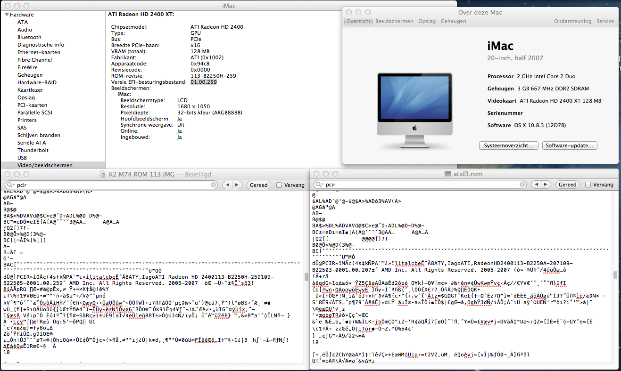Select Printers in the sidebar
Image resolution: width=621 pixels, height=371 pixels.
pyautogui.click(x=27, y=120)
